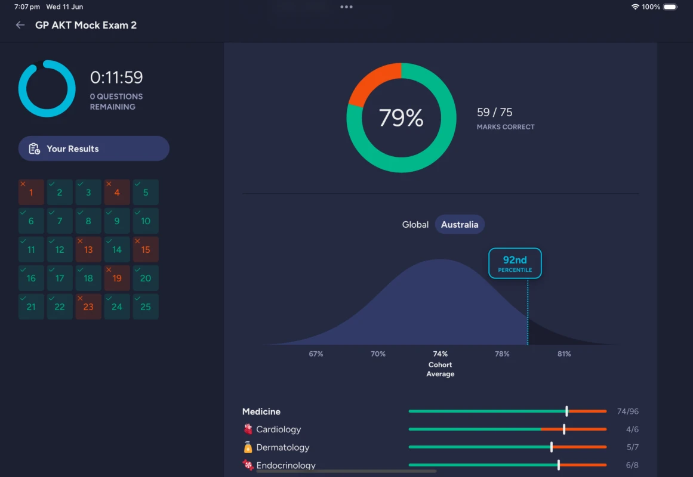Expand the Medicine category row

pos(261,411)
